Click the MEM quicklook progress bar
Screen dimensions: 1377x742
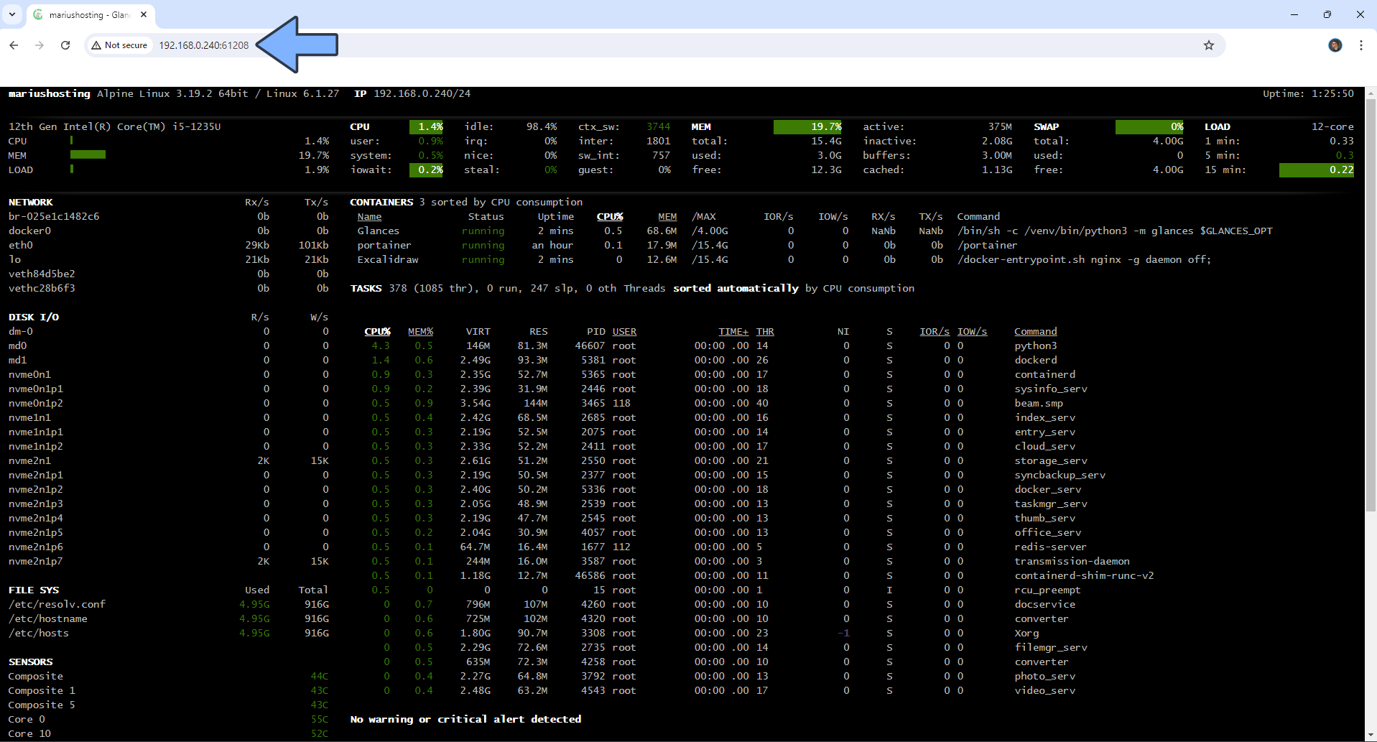[x=88, y=155]
